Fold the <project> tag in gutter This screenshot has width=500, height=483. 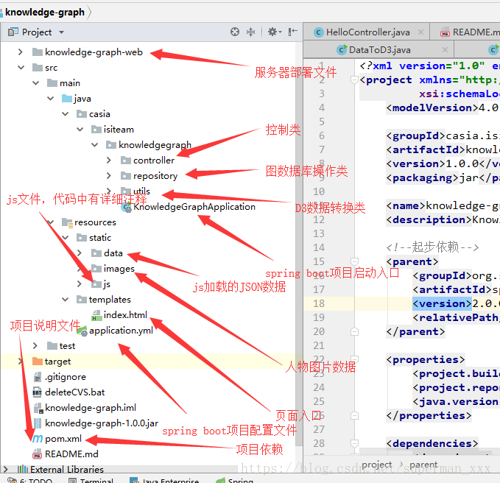click(x=354, y=80)
